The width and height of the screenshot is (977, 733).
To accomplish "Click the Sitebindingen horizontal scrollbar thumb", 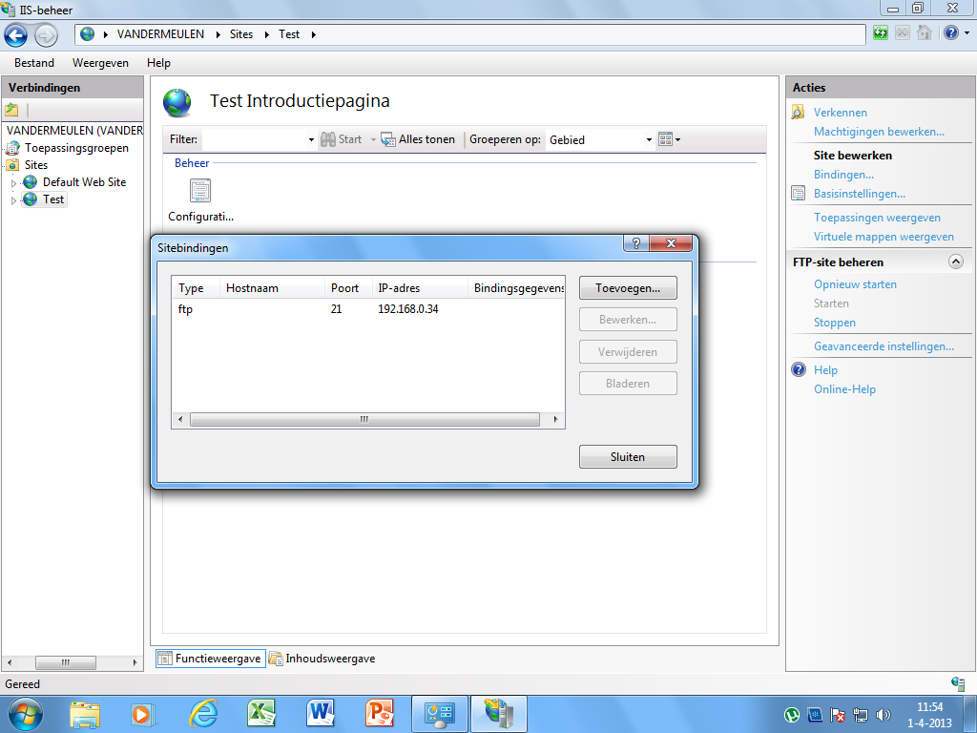I will (x=364, y=420).
